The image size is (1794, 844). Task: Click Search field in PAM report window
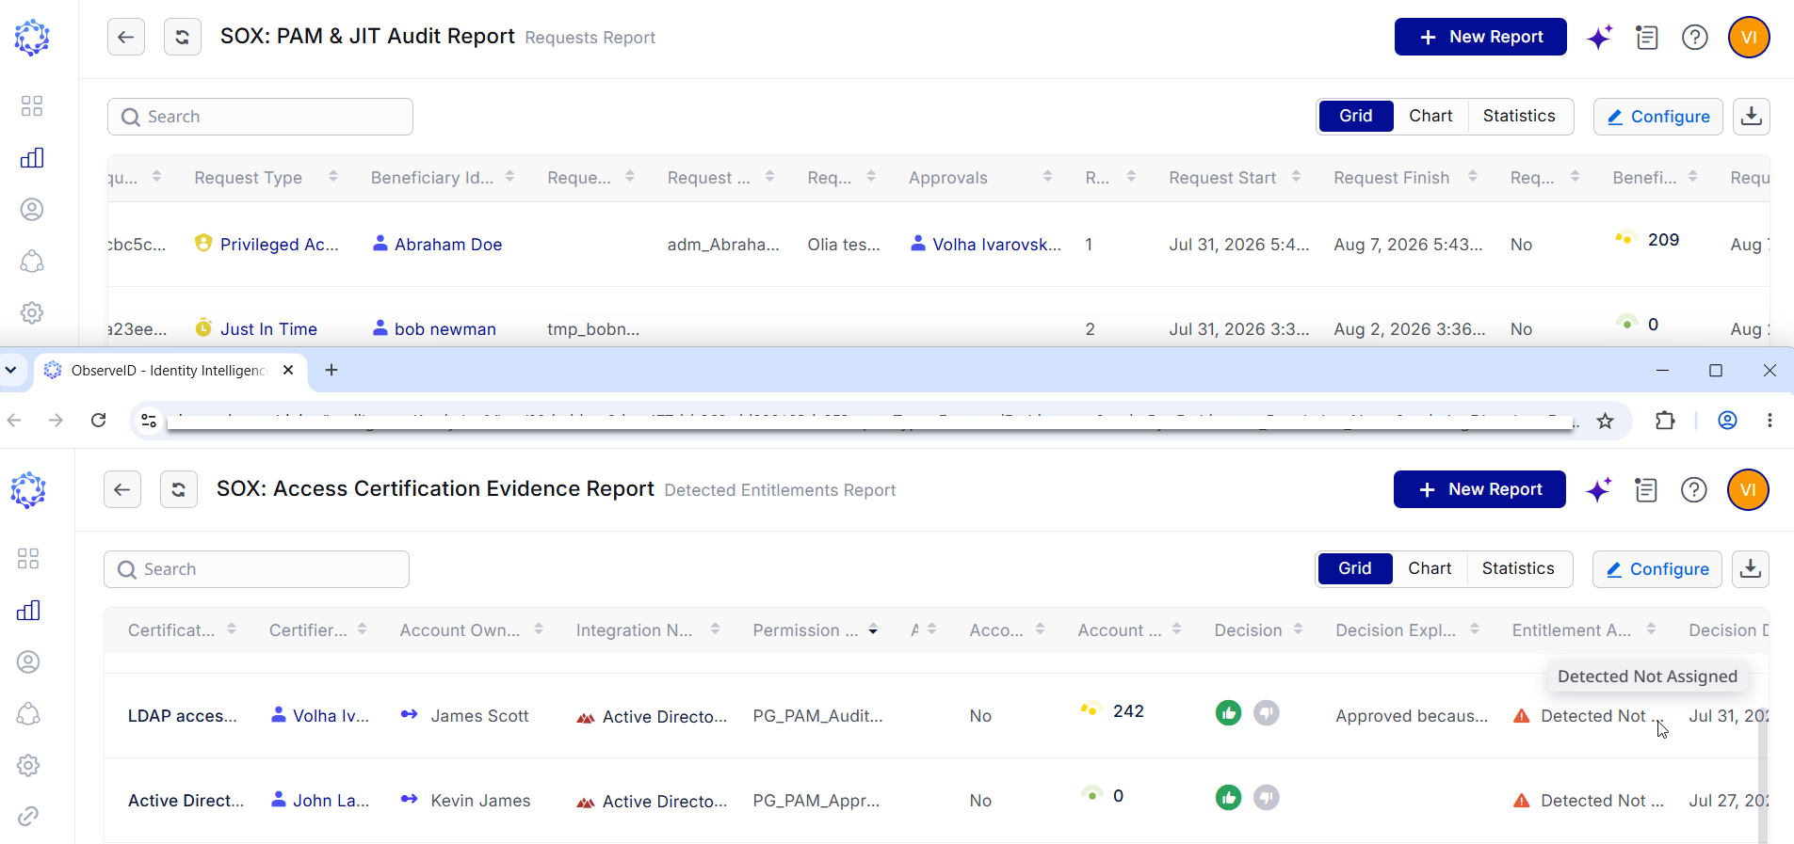[x=260, y=117]
